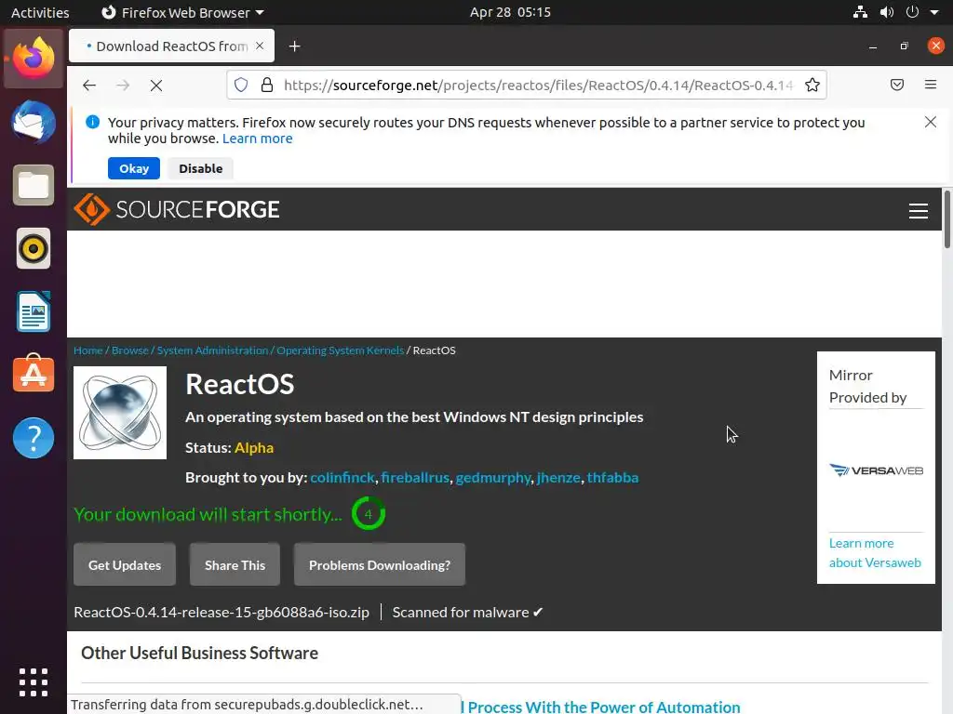Viewport: 953px width, 714px height.
Task: Open the Power of Automation link
Action: tap(601, 707)
